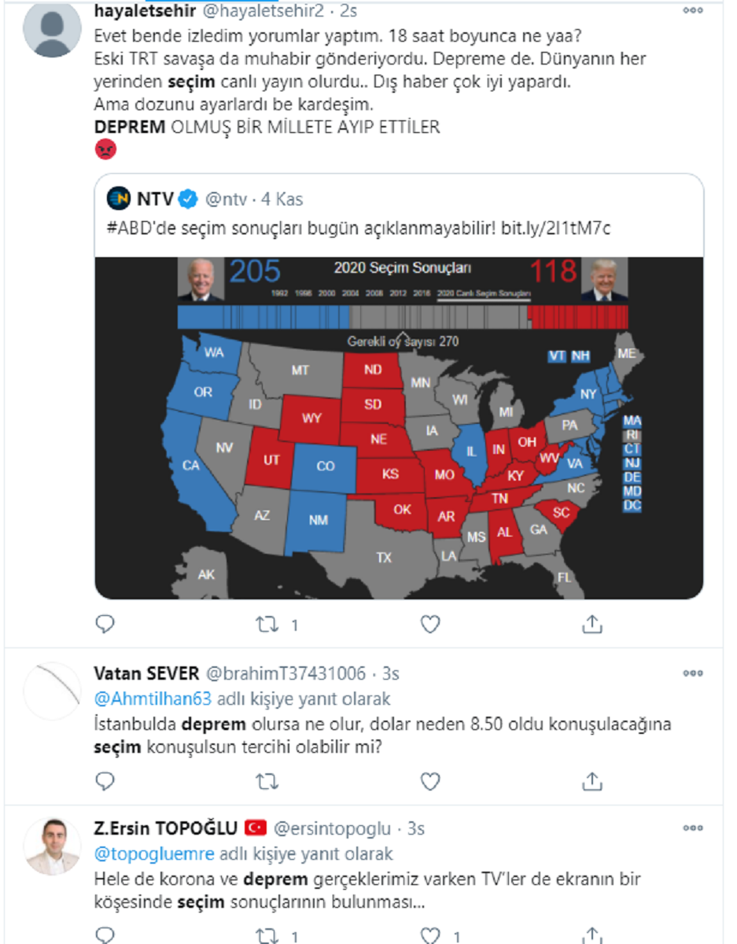This screenshot has width=737, height=944.
Task: Open more options for Vatan SEVER's tweet
Action: tap(693, 673)
